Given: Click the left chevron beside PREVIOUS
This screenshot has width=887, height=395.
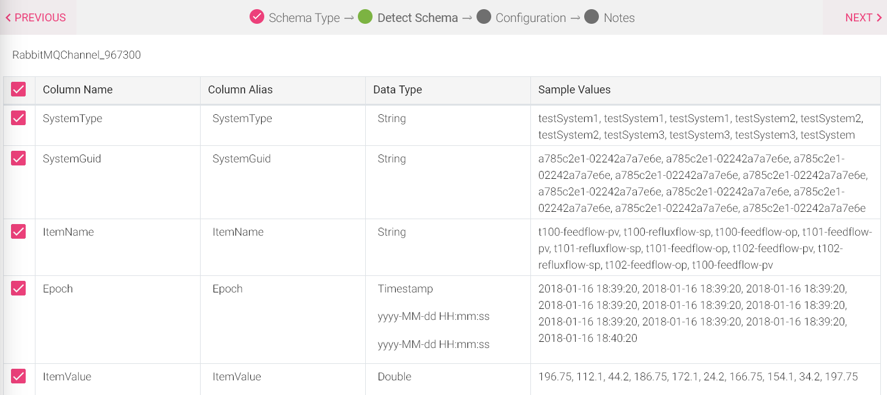Looking at the screenshot, I should click(x=8, y=17).
